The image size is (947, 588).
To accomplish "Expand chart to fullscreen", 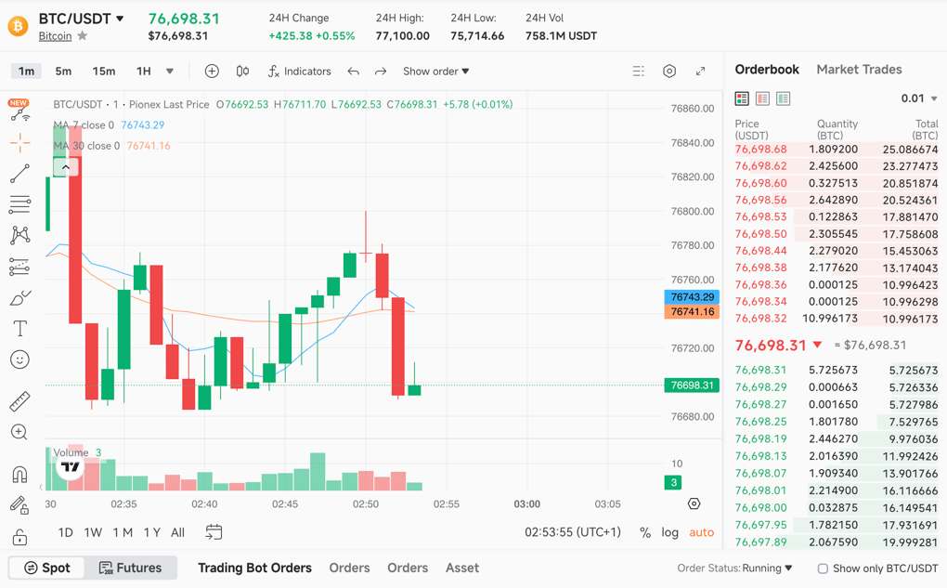I will [x=701, y=72].
